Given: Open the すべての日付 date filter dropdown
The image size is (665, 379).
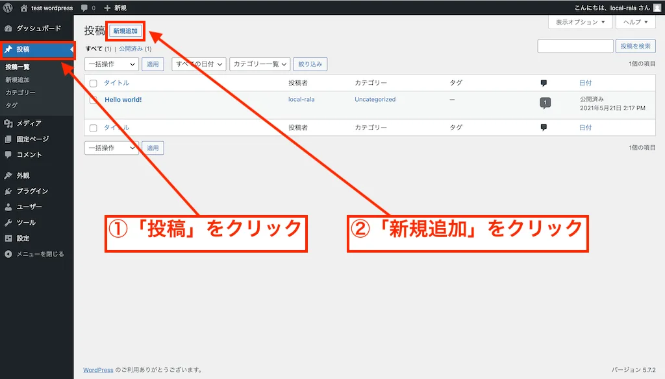Looking at the screenshot, I should click(x=199, y=64).
